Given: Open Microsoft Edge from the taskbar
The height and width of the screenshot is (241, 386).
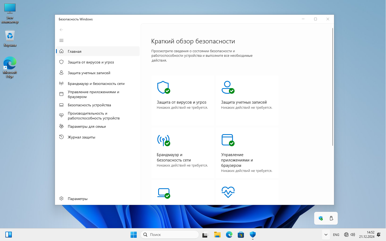Looking at the screenshot, I should (229, 235).
